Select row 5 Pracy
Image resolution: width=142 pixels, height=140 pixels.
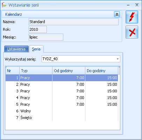62,104
